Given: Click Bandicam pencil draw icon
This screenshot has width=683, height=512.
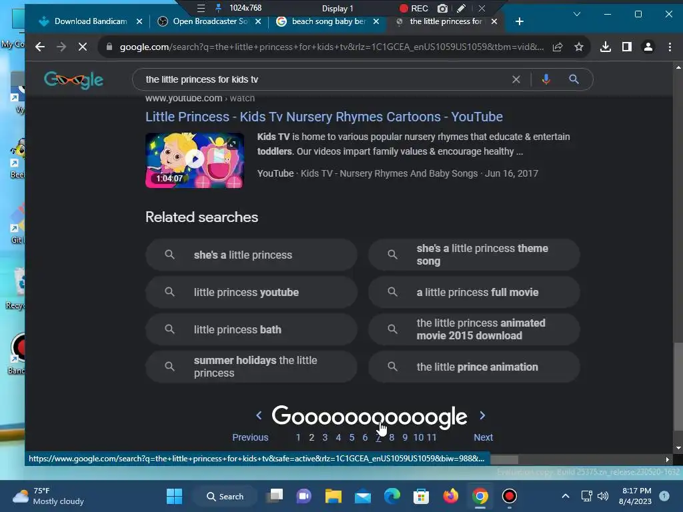Looking at the screenshot, I should 462,8.
